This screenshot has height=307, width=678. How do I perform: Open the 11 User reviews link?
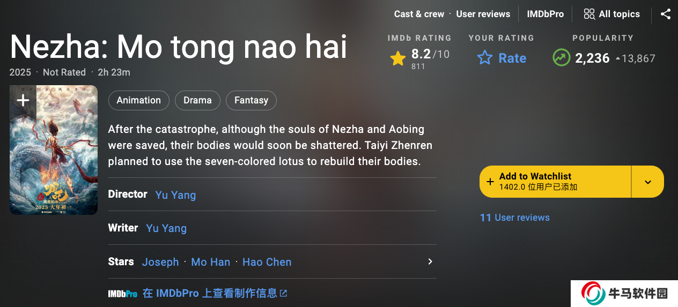[x=514, y=218]
